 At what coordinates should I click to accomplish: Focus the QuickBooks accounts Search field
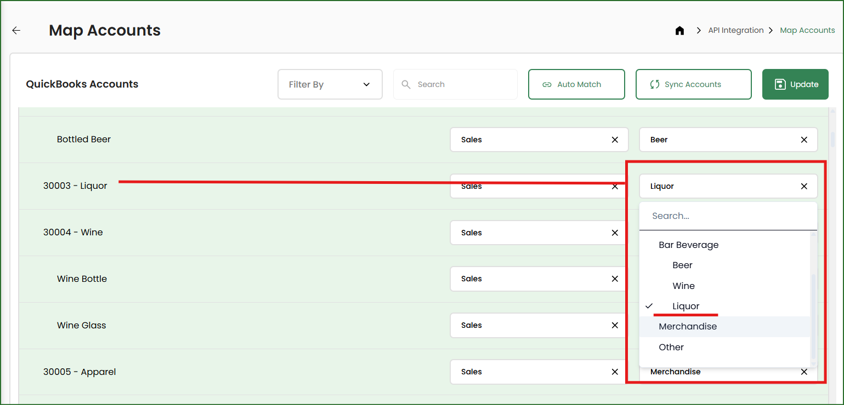tap(455, 84)
